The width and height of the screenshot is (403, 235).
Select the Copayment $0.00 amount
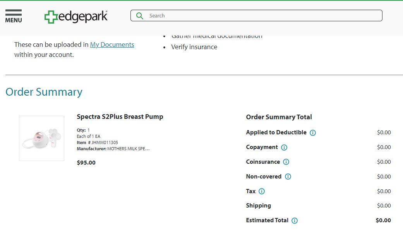click(384, 147)
